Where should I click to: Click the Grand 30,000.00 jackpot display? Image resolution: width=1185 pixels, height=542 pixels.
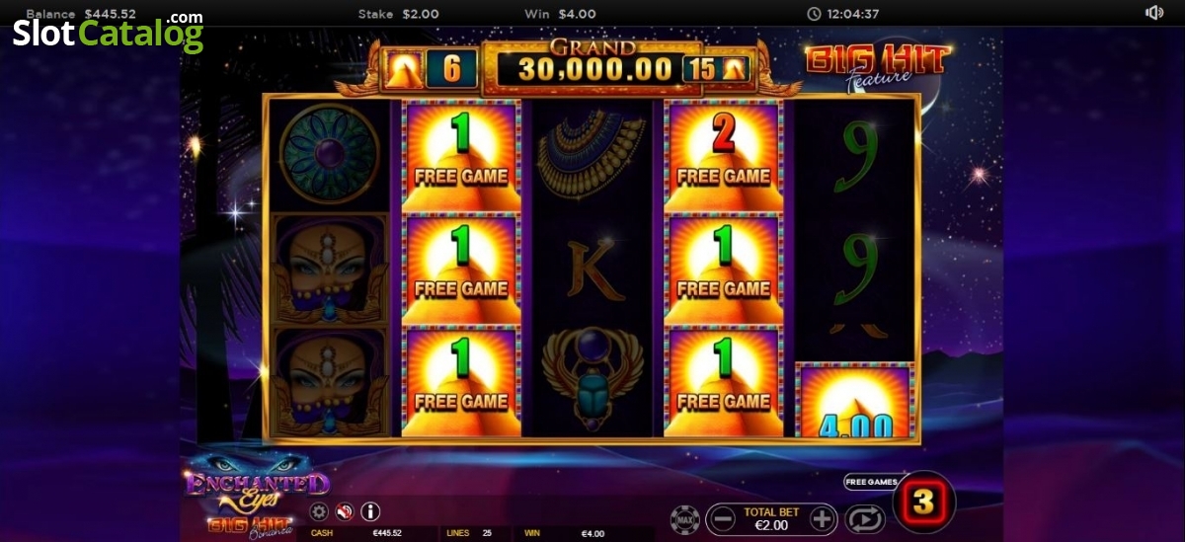(x=592, y=65)
